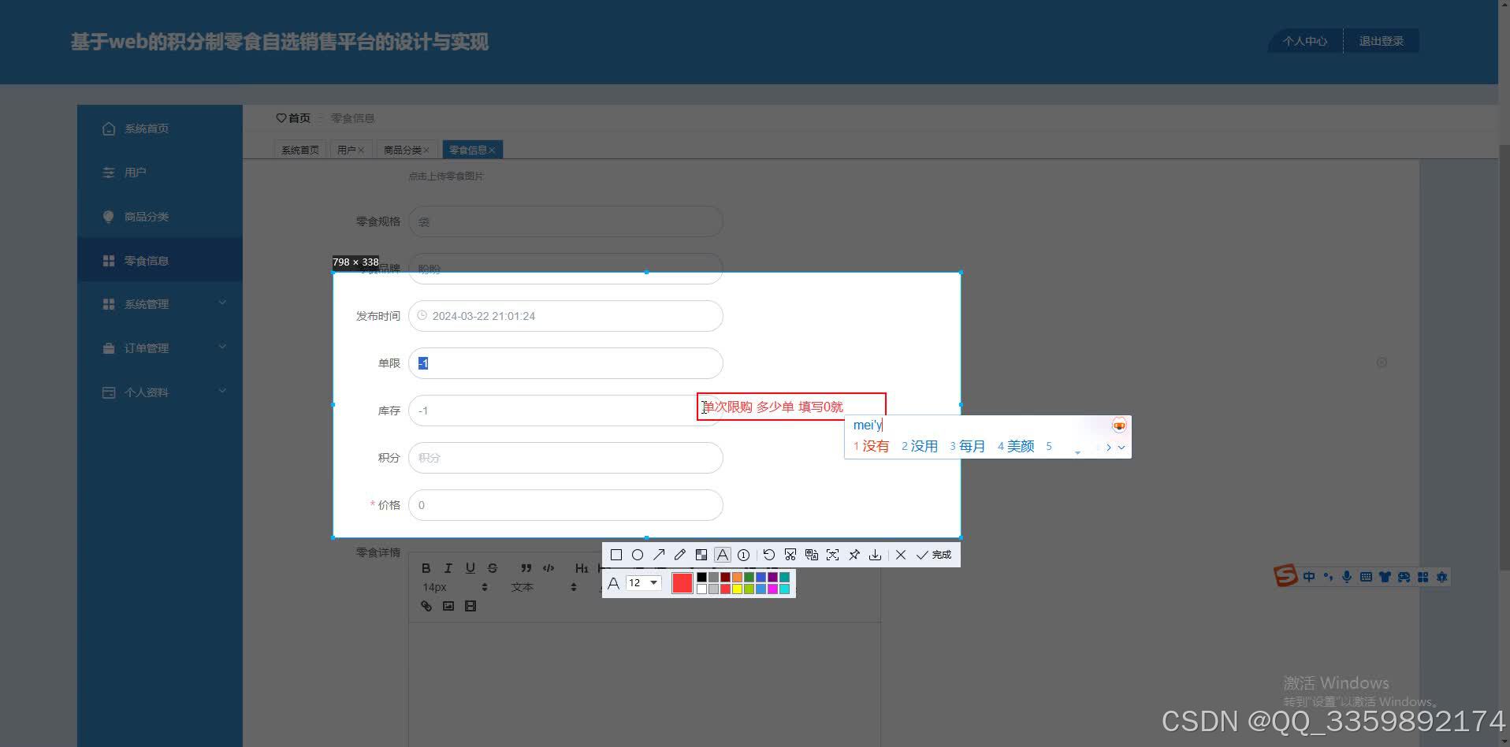
Task: Select the numbered marker tool
Action: [743, 555]
